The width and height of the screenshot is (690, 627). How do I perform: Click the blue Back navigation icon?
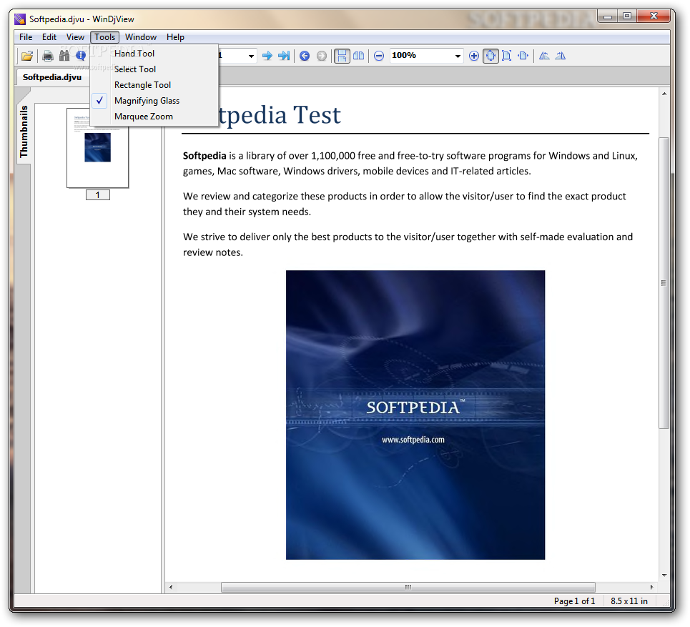(305, 56)
